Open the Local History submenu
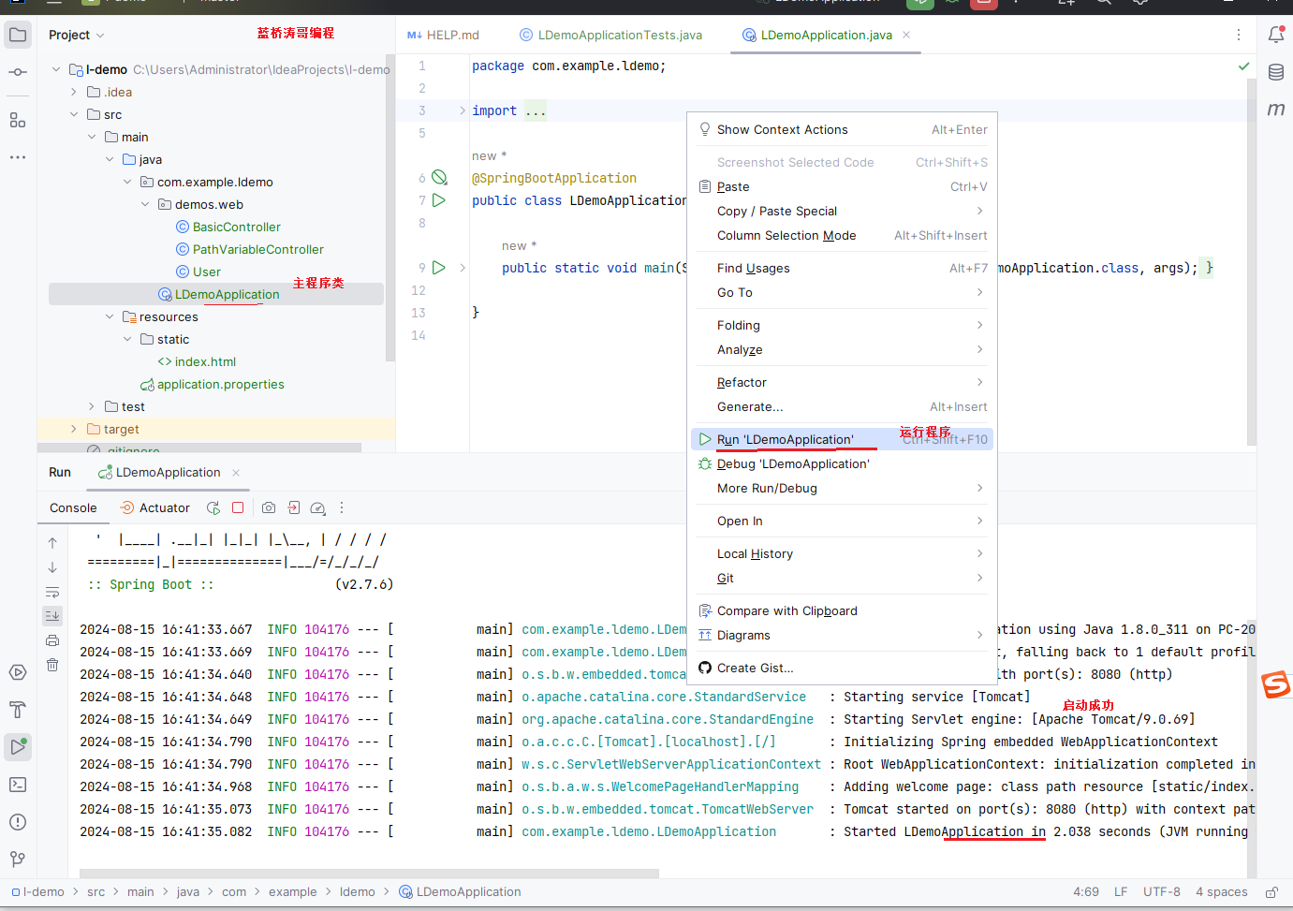 (842, 553)
